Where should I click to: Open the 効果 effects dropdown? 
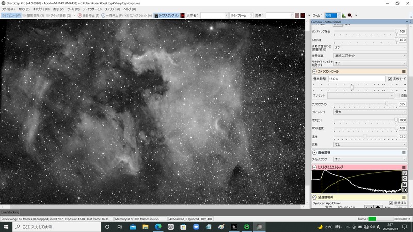point(279,15)
